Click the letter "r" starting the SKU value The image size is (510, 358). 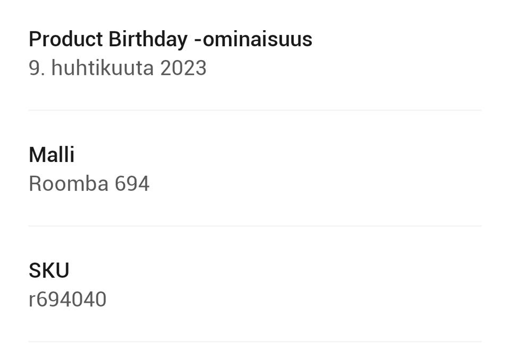[x=31, y=301]
